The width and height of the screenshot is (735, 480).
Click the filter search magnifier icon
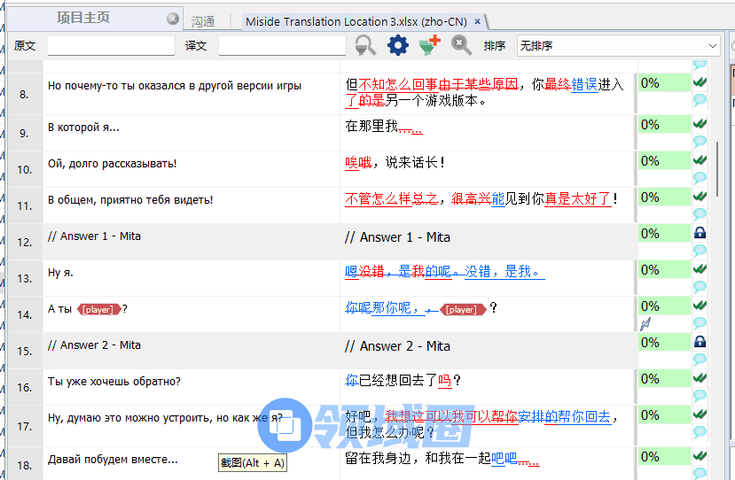(x=365, y=45)
